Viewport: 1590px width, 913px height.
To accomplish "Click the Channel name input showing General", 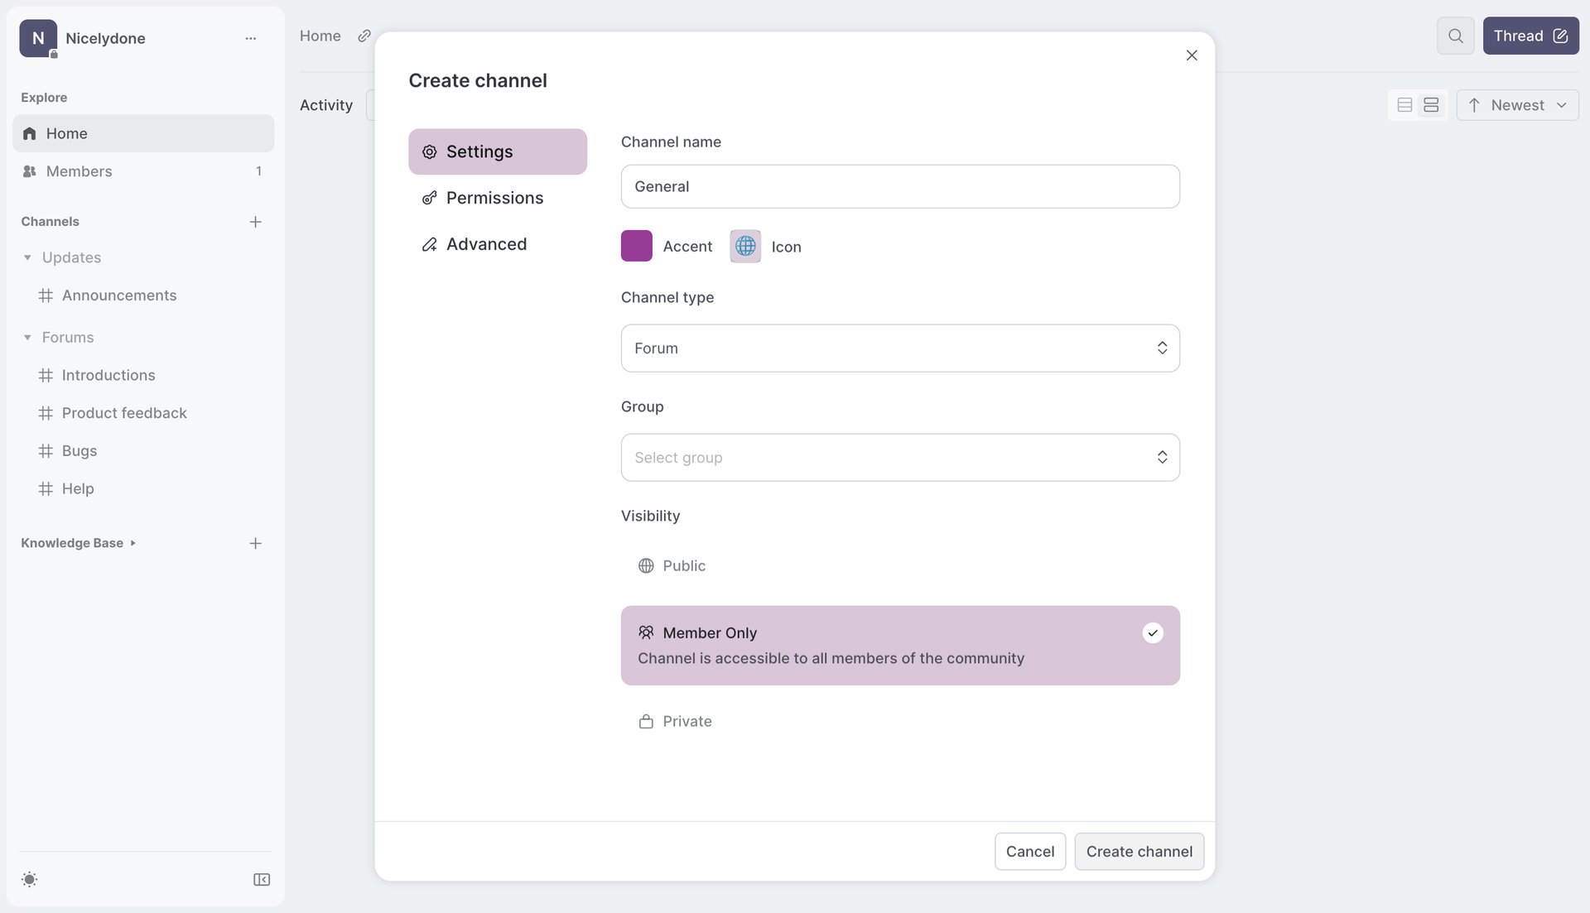I will click(x=900, y=186).
